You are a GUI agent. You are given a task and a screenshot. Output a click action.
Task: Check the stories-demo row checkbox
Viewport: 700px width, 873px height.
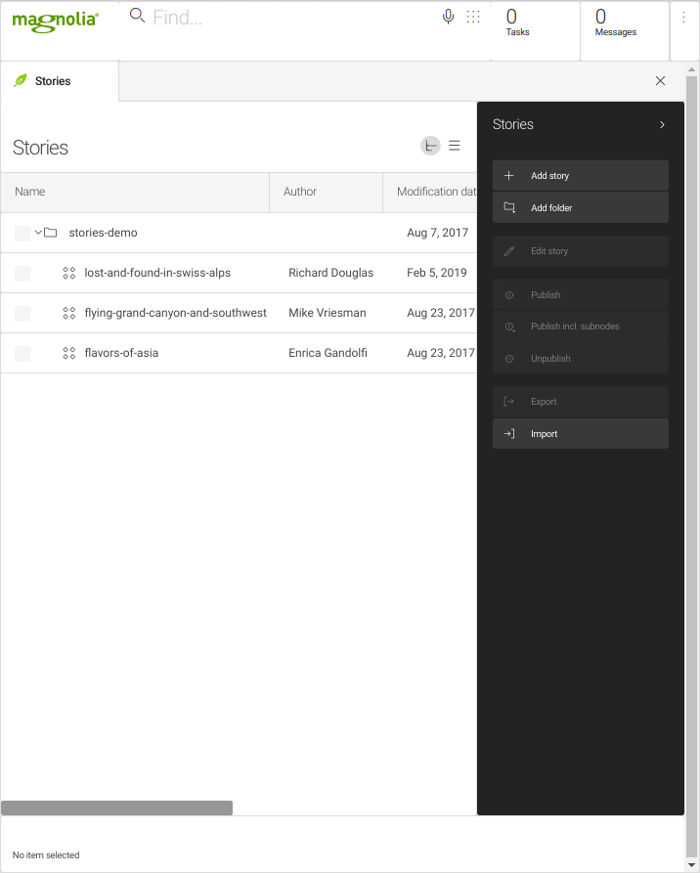[22, 234]
